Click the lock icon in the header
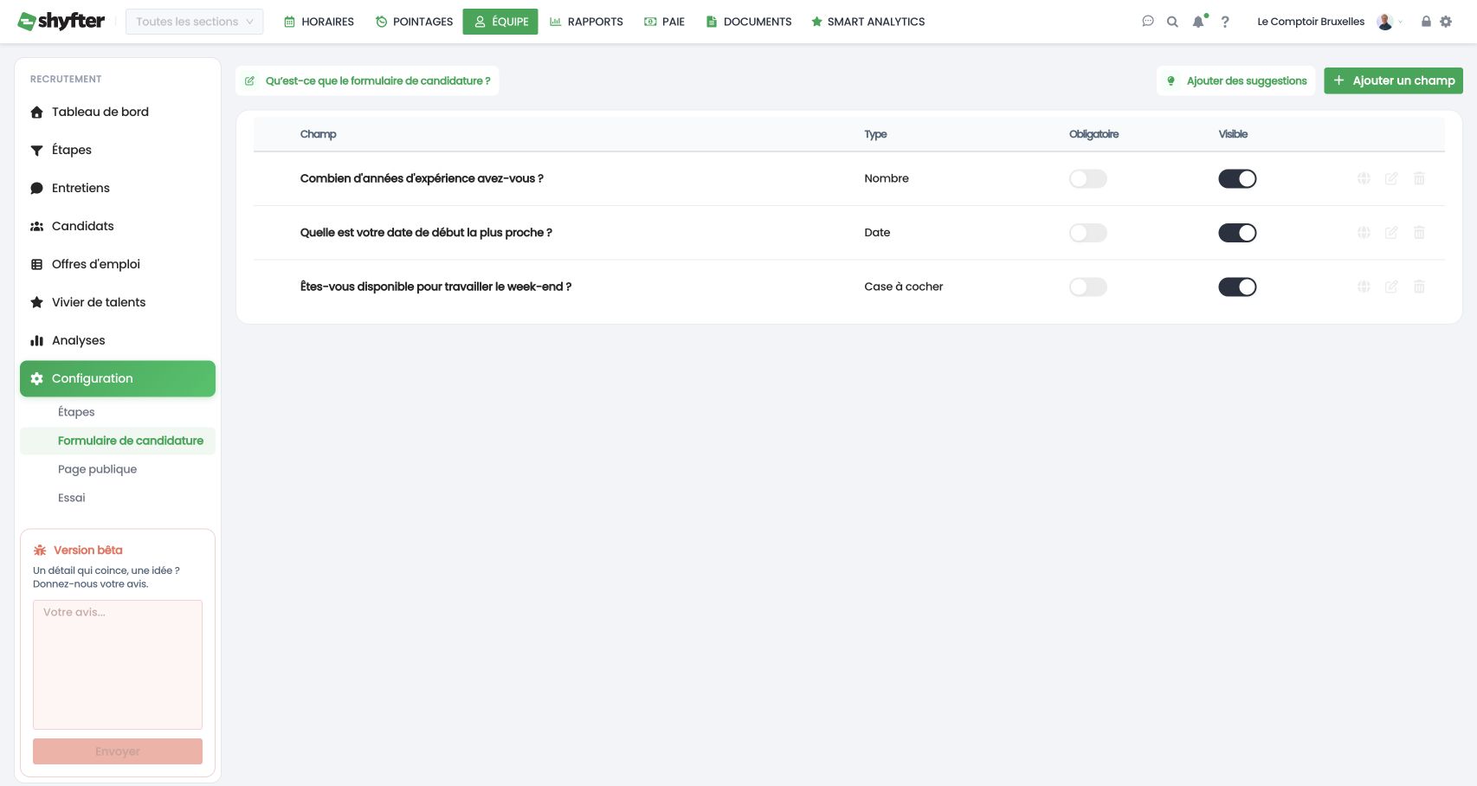1477x786 pixels. 1426,22
